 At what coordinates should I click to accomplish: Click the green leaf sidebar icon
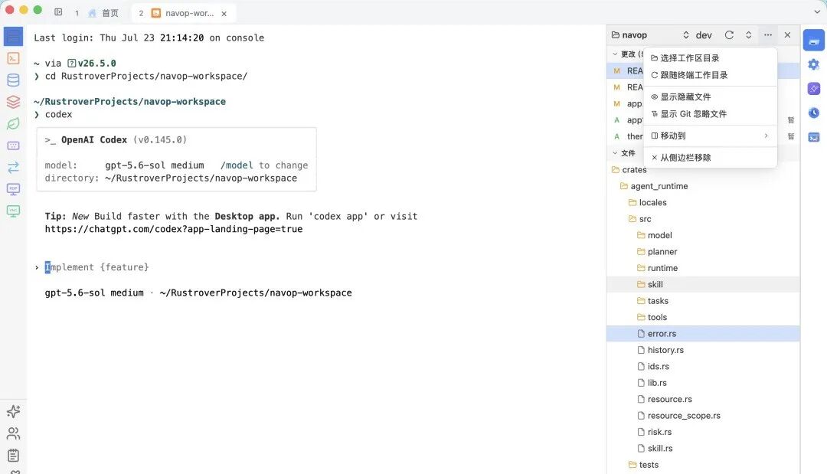(13, 123)
